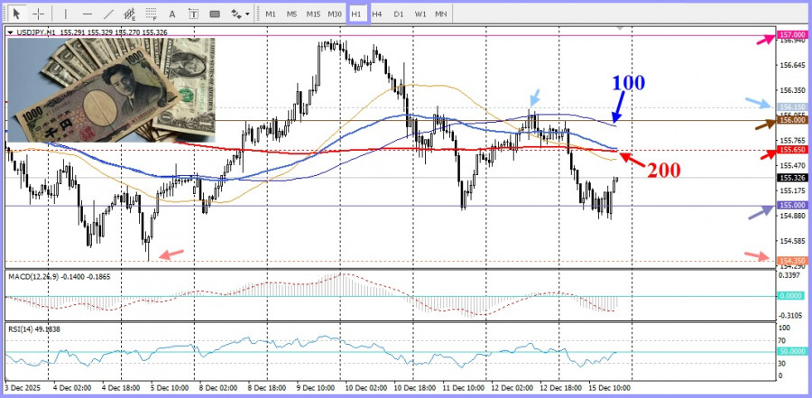Screen dimensions: 812x398
Task: Click the 155.326 current price label
Action: click(791, 179)
